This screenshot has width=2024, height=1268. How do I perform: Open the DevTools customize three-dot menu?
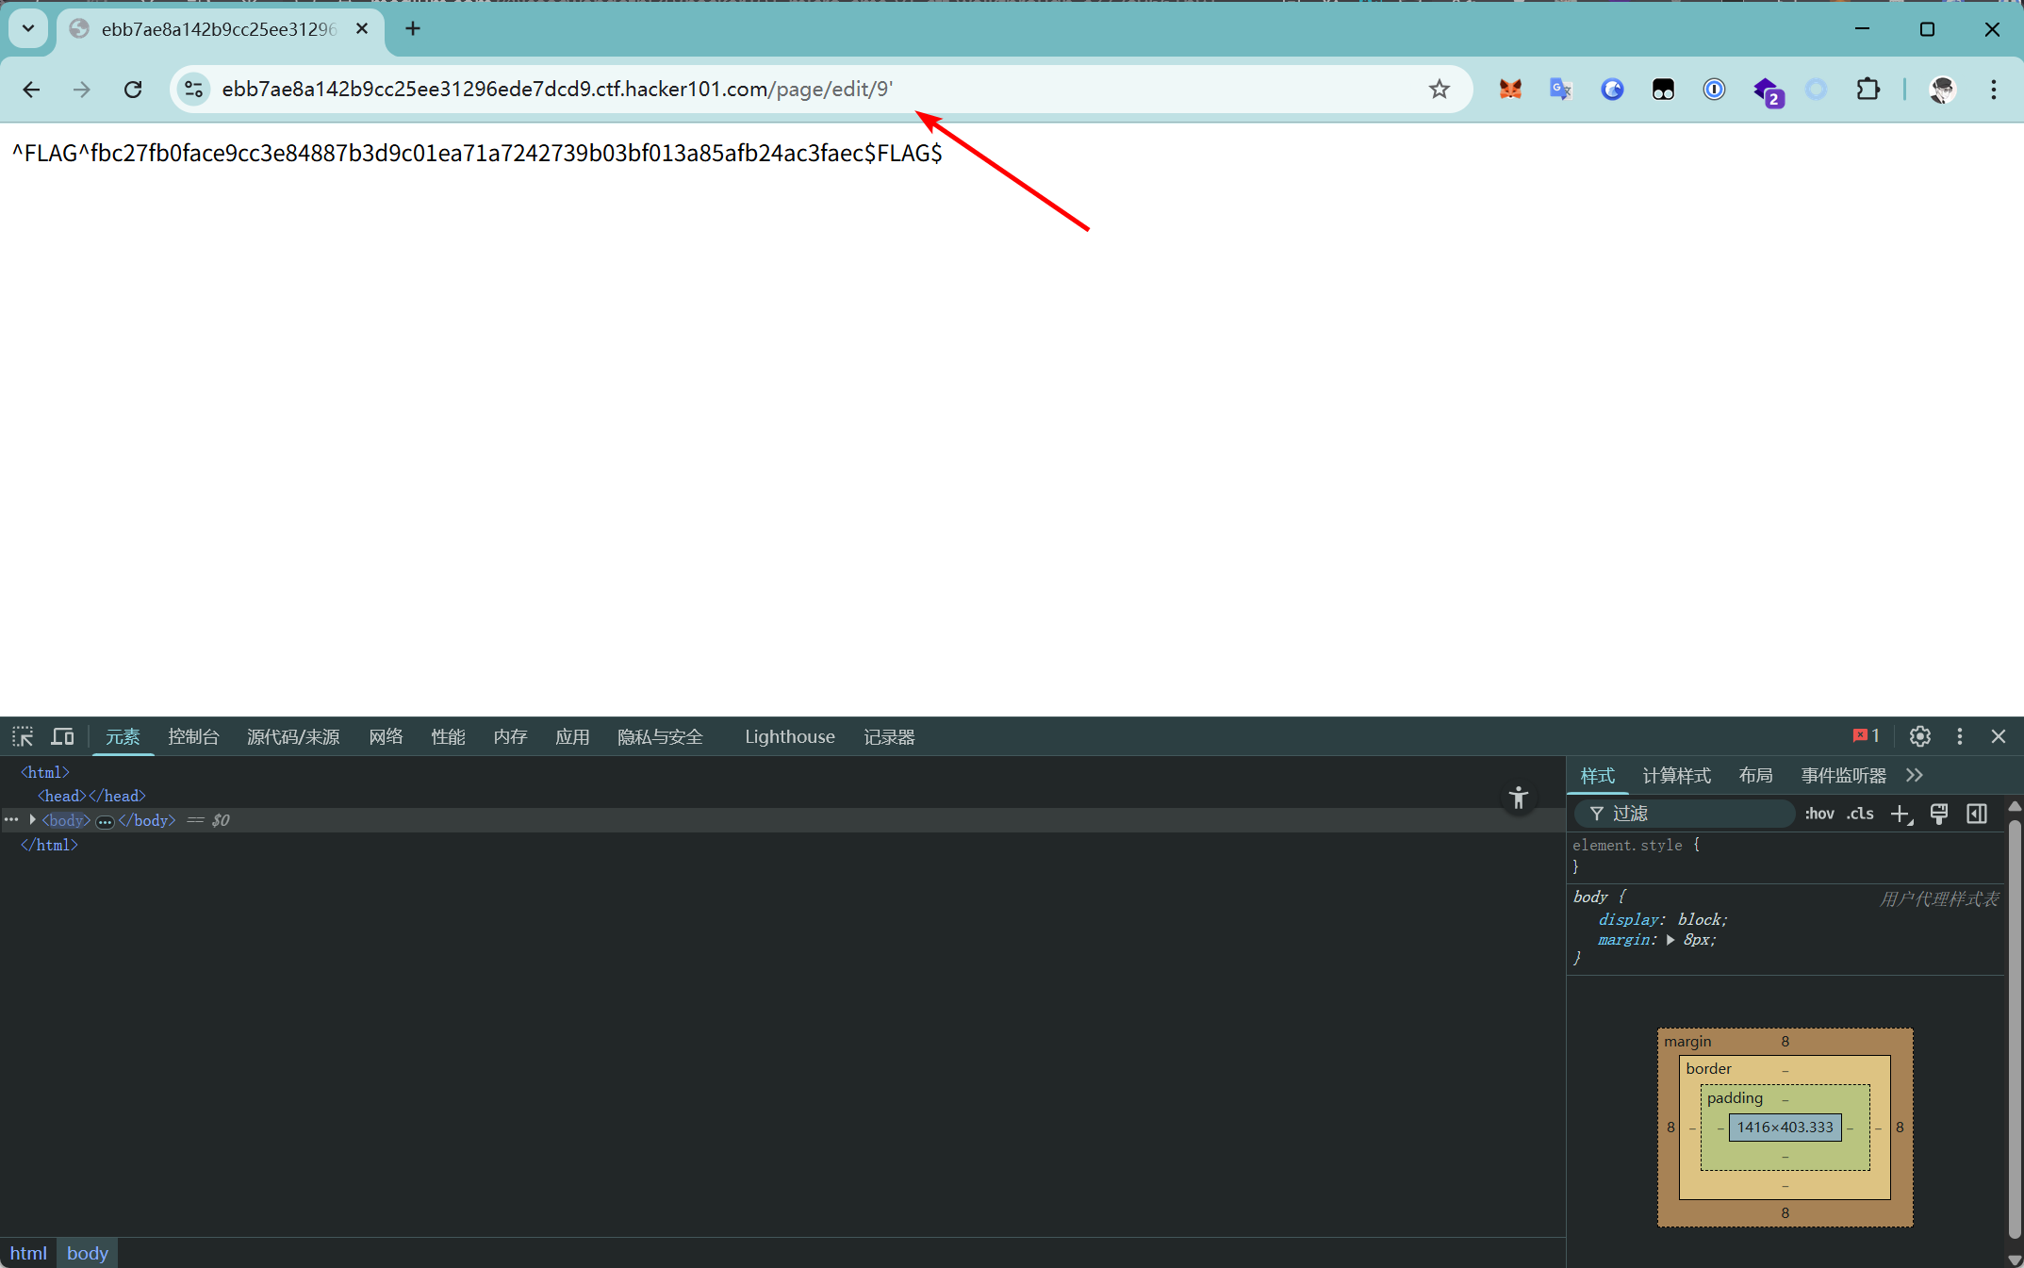point(1960,736)
